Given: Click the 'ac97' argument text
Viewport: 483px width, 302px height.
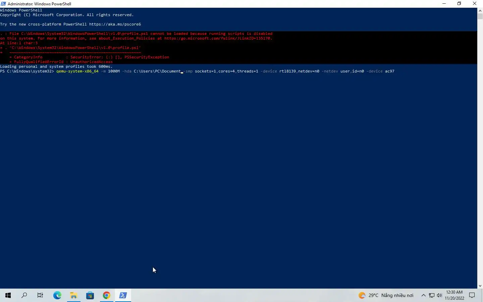Looking at the screenshot, I should [390, 71].
